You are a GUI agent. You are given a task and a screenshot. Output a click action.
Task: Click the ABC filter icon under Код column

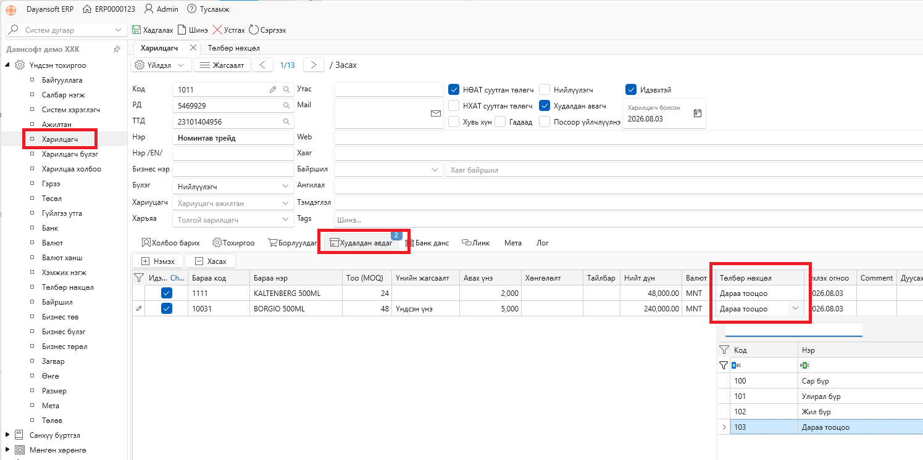pos(737,365)
